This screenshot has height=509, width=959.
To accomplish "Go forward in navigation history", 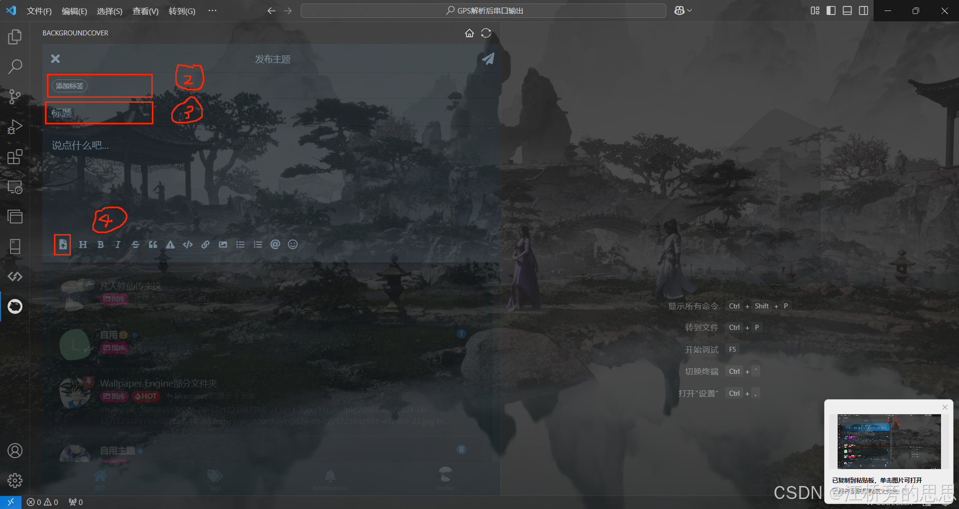I will 288,10.
